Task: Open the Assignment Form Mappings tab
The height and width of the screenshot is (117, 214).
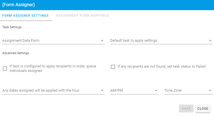Action: coord(82,16)
